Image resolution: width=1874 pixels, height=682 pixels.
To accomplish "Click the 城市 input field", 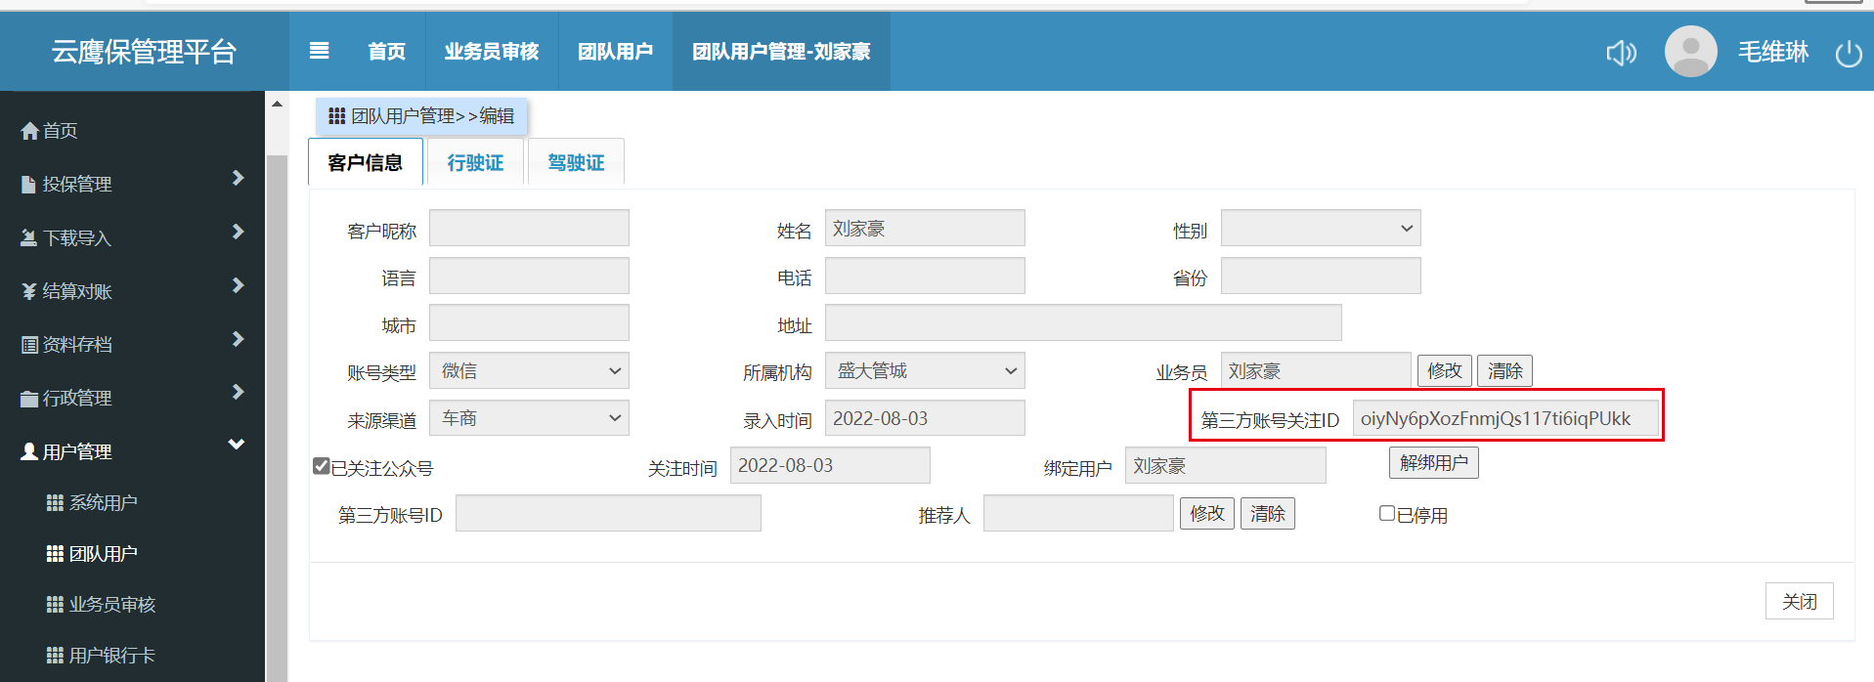I will click(529, 322).
